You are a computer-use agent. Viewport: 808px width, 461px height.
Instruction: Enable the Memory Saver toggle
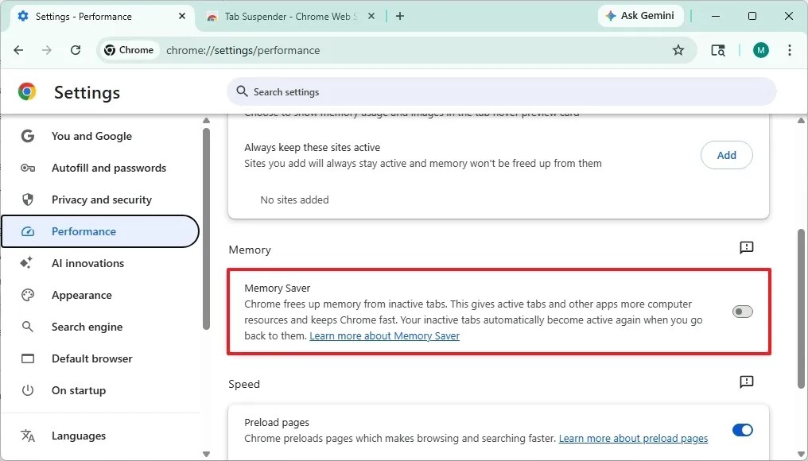[x=743, y=312]
